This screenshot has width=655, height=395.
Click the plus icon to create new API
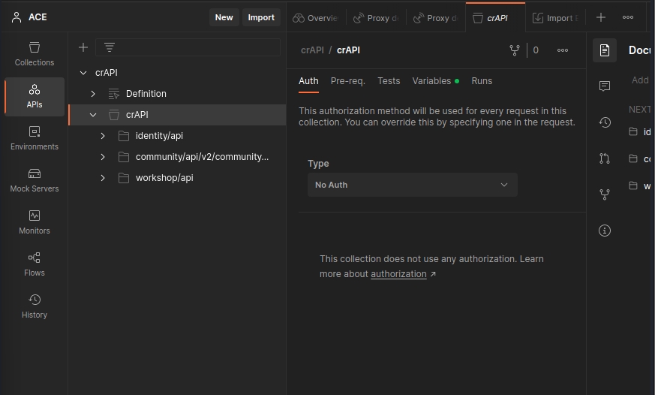pyautogui.click(x=83, y=47)
